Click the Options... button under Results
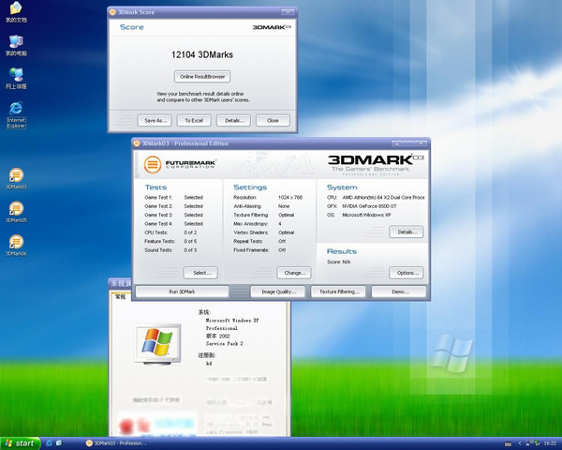 pyautogui.click(x=406, y=273)
